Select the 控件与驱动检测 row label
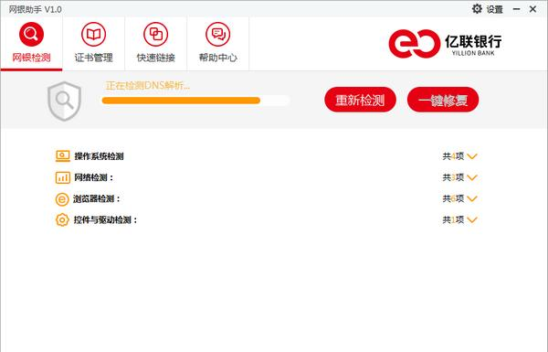 (105, 220)
